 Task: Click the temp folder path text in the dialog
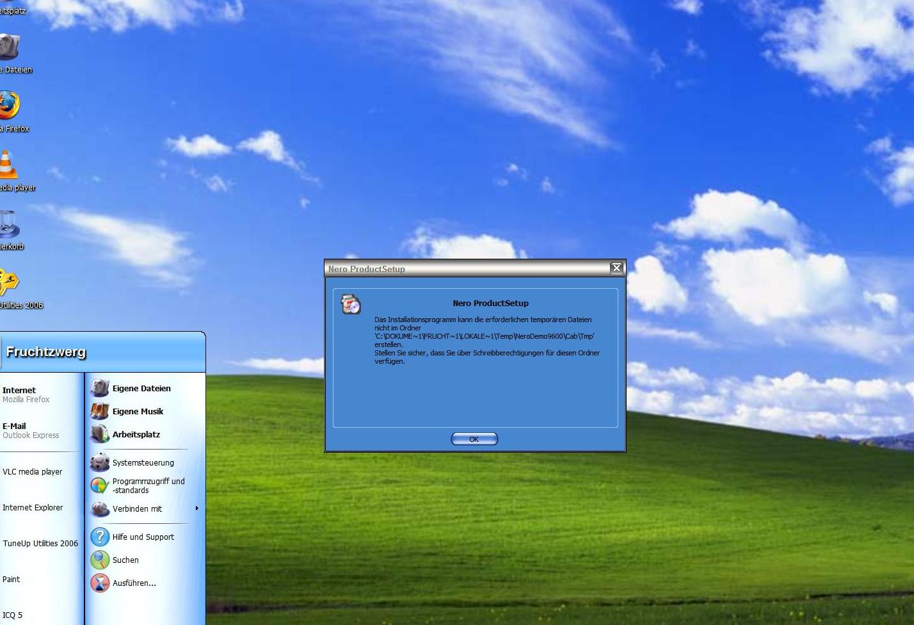[485, 336]
